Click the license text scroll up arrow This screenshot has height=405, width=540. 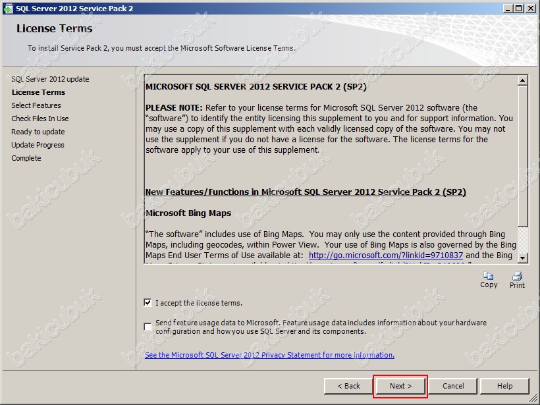(x=522, y=80)
